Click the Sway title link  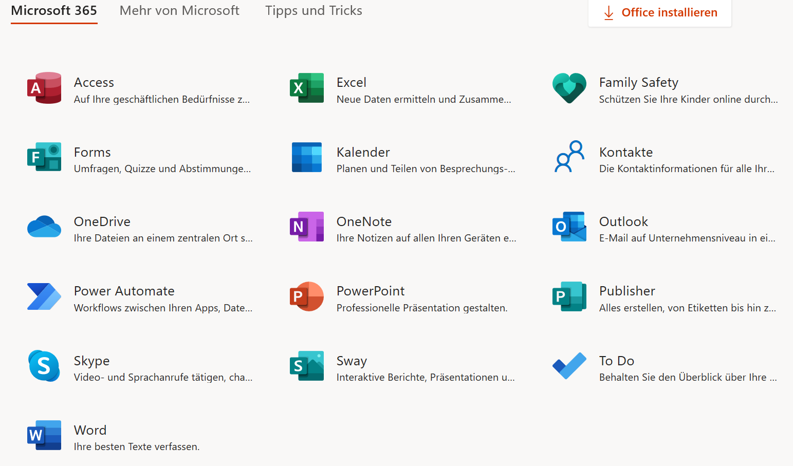(352, 361)
